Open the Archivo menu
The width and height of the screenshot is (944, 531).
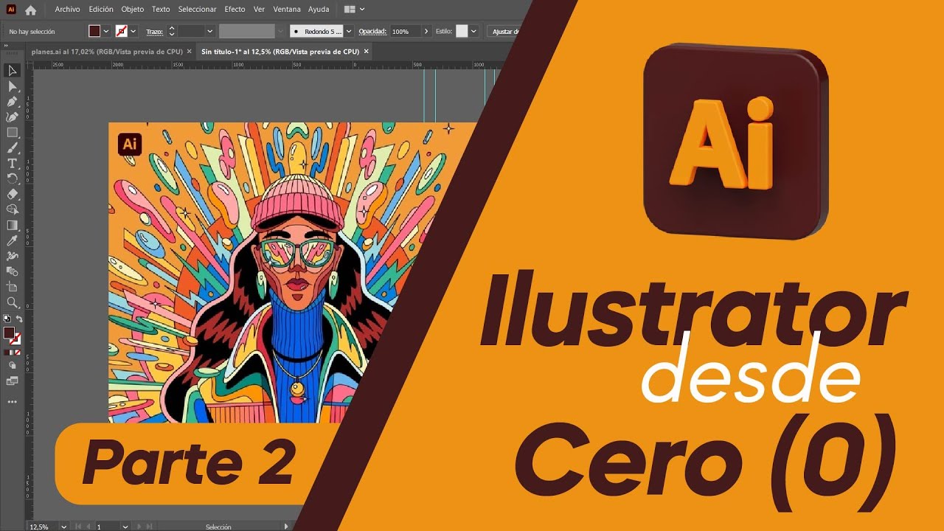tap(67, 10)
